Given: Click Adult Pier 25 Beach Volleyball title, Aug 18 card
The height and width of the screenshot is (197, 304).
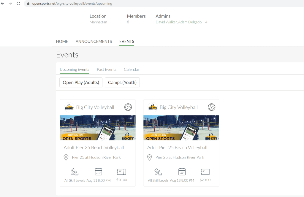Looking at the screenshot, I should (177, 148).
